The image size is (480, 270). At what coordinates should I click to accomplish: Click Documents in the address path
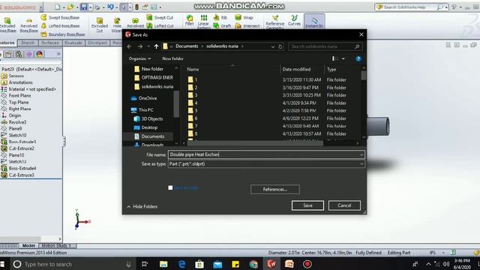(187, 46)
